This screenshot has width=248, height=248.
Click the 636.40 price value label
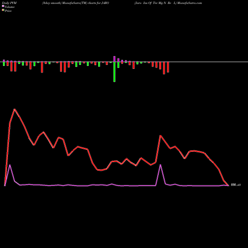236,185
